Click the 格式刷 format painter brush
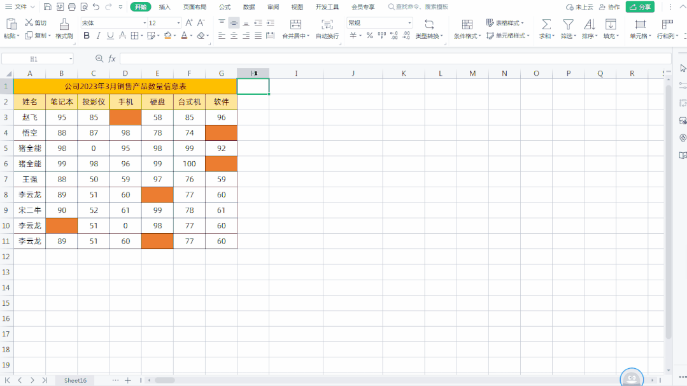 (64, 29)
